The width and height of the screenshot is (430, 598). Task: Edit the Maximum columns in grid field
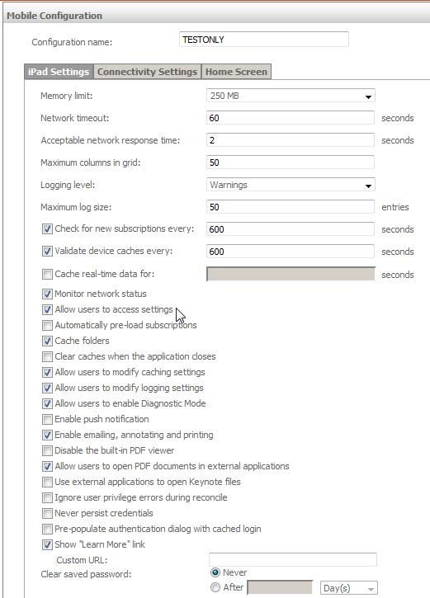click(291, 162)
